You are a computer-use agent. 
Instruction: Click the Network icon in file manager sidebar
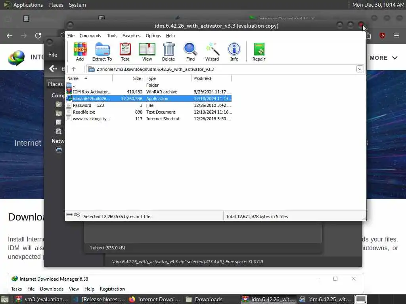[59, 149]
